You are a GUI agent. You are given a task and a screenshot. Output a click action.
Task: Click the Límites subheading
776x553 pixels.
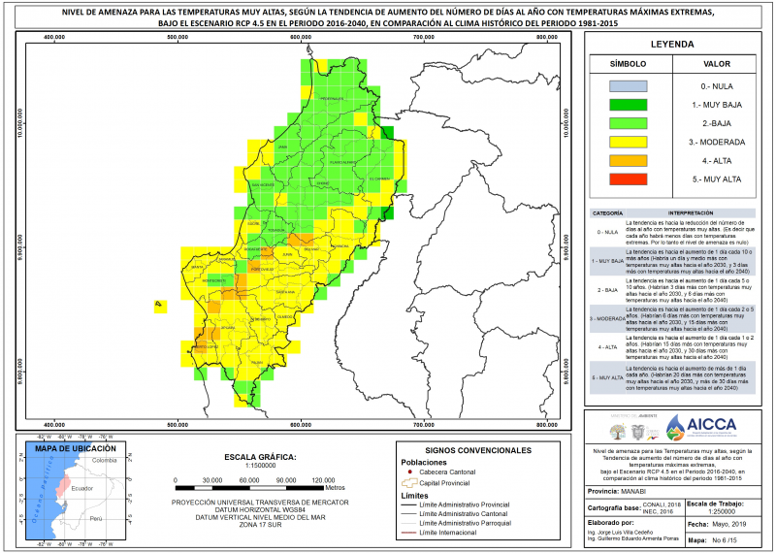(415, 496)
